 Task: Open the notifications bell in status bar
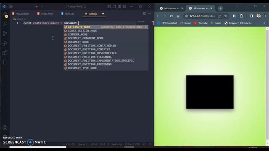click(150, 144)
